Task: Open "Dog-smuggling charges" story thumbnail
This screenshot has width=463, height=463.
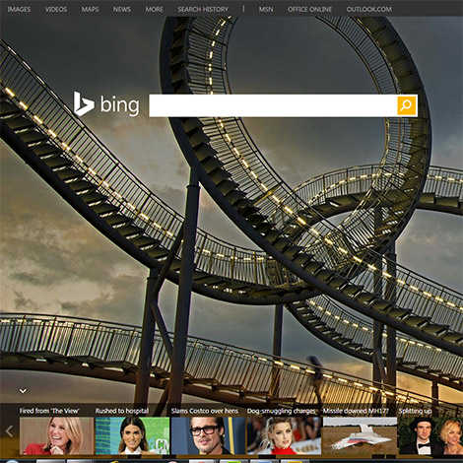Action: [x=284, y=435]
